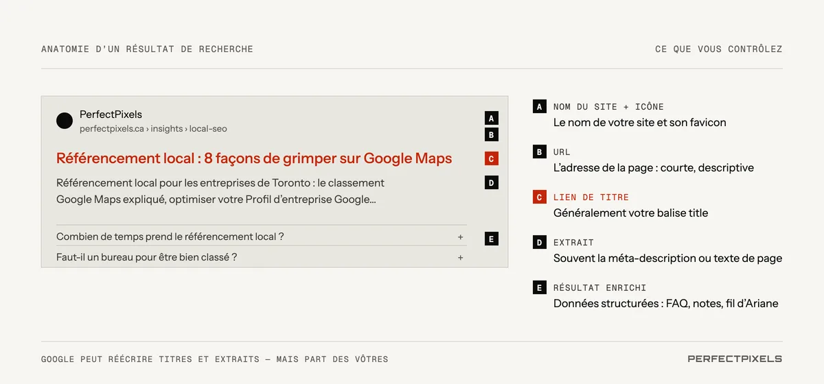Click the PerfectPixels site name in the result card

click(x=111, y=114)
